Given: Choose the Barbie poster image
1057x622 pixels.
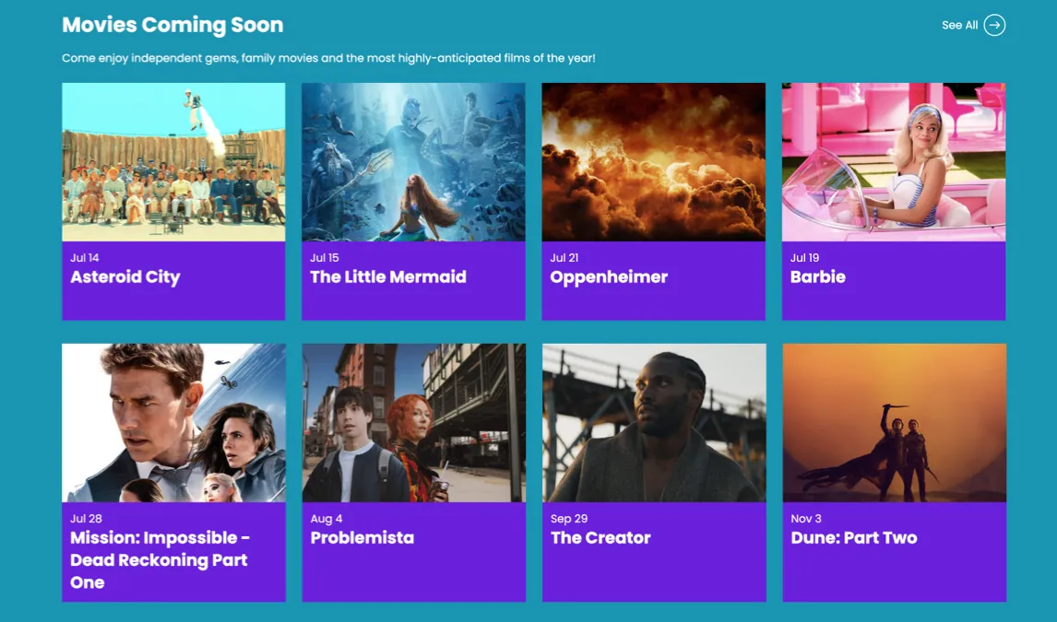Looking at the screenshot, I should [x=893, y=162].
